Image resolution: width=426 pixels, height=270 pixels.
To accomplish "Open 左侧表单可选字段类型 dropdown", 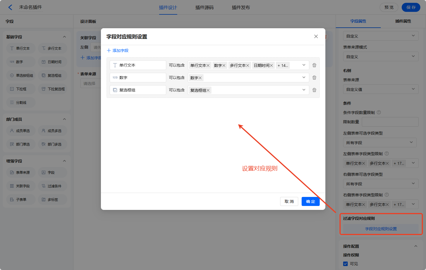I will click(379, 142).
